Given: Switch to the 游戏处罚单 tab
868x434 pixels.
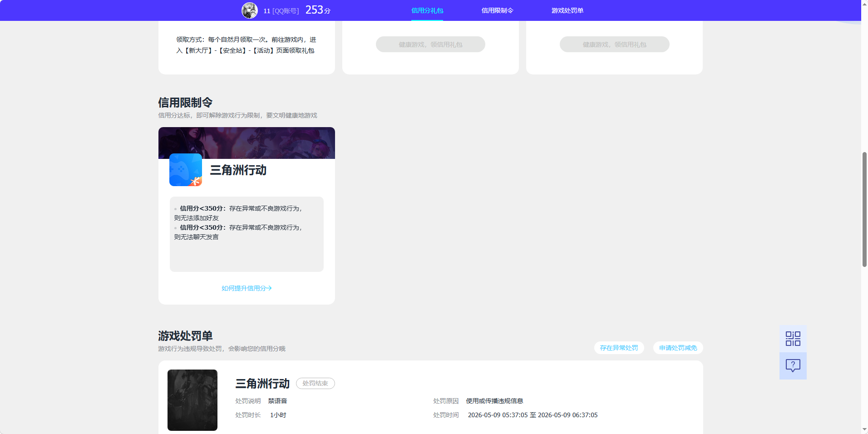Looking at the screenshot, I should (567, 10).
